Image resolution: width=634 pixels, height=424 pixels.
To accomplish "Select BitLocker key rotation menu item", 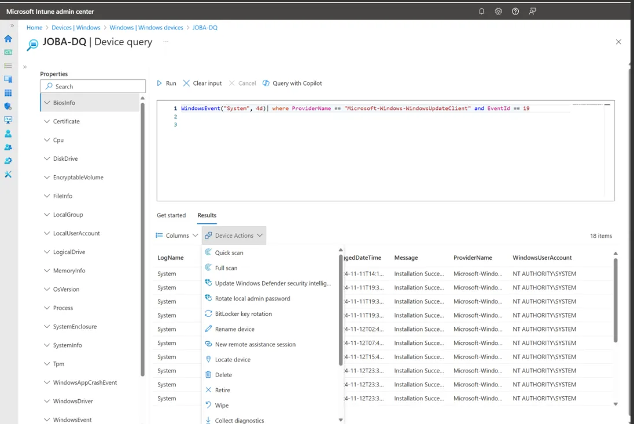I will 243,314.
